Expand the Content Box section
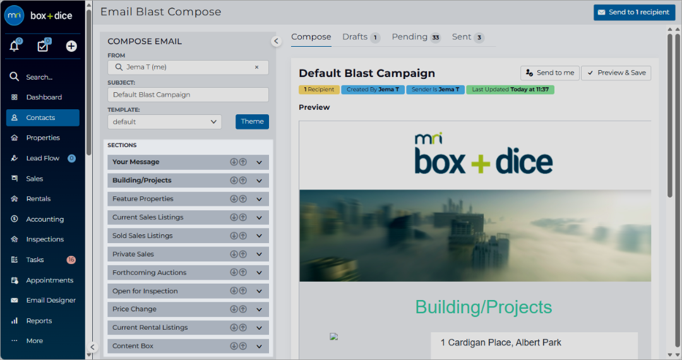 (x=260, y=347)
